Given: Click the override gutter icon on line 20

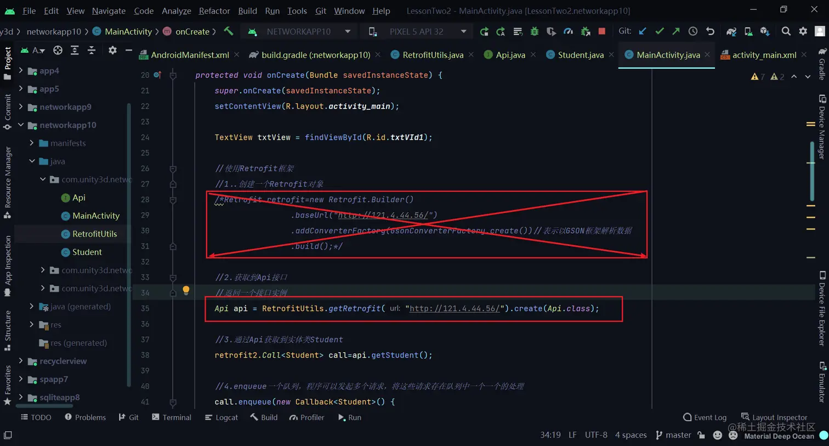Looking at the screenshot, I should click(158, 75).
